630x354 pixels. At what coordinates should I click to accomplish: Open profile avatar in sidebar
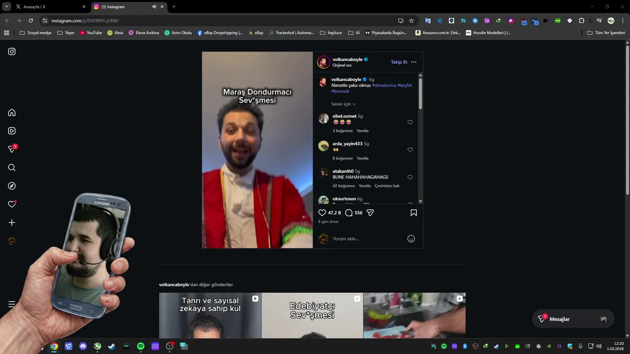[x=12, y=241]
